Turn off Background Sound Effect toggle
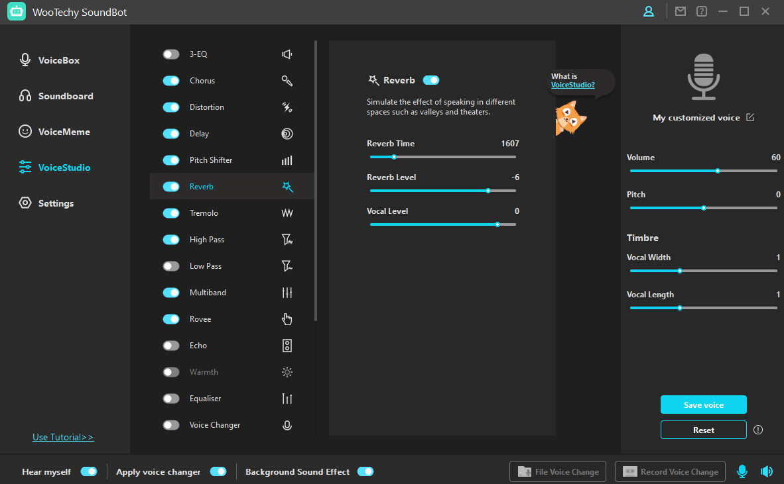 point(365,471)
